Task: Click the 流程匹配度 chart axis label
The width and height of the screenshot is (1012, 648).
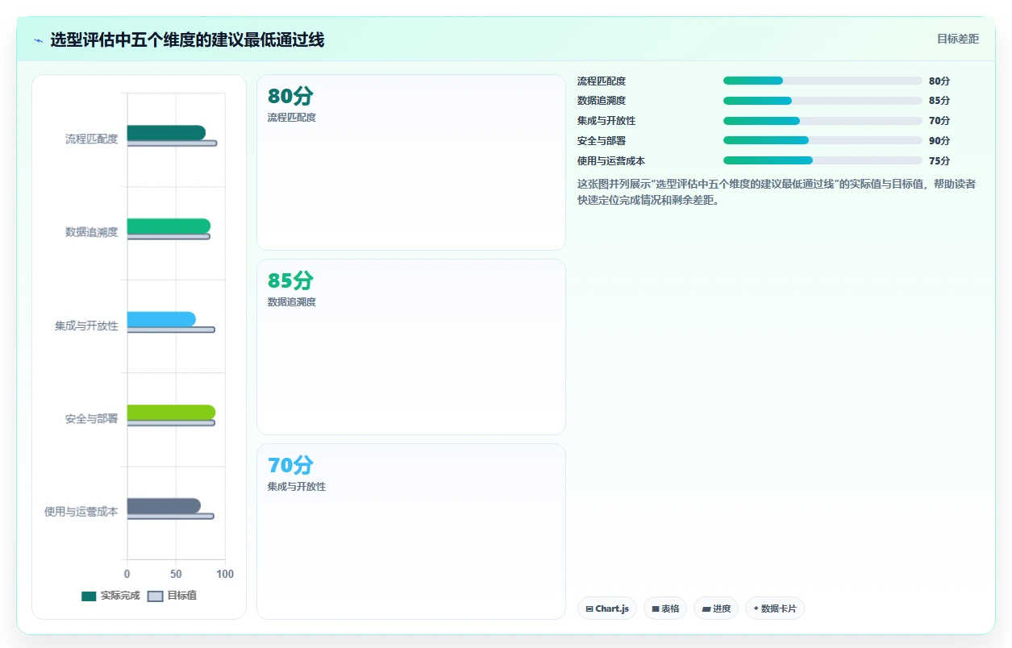Action: tap(92, 139)
